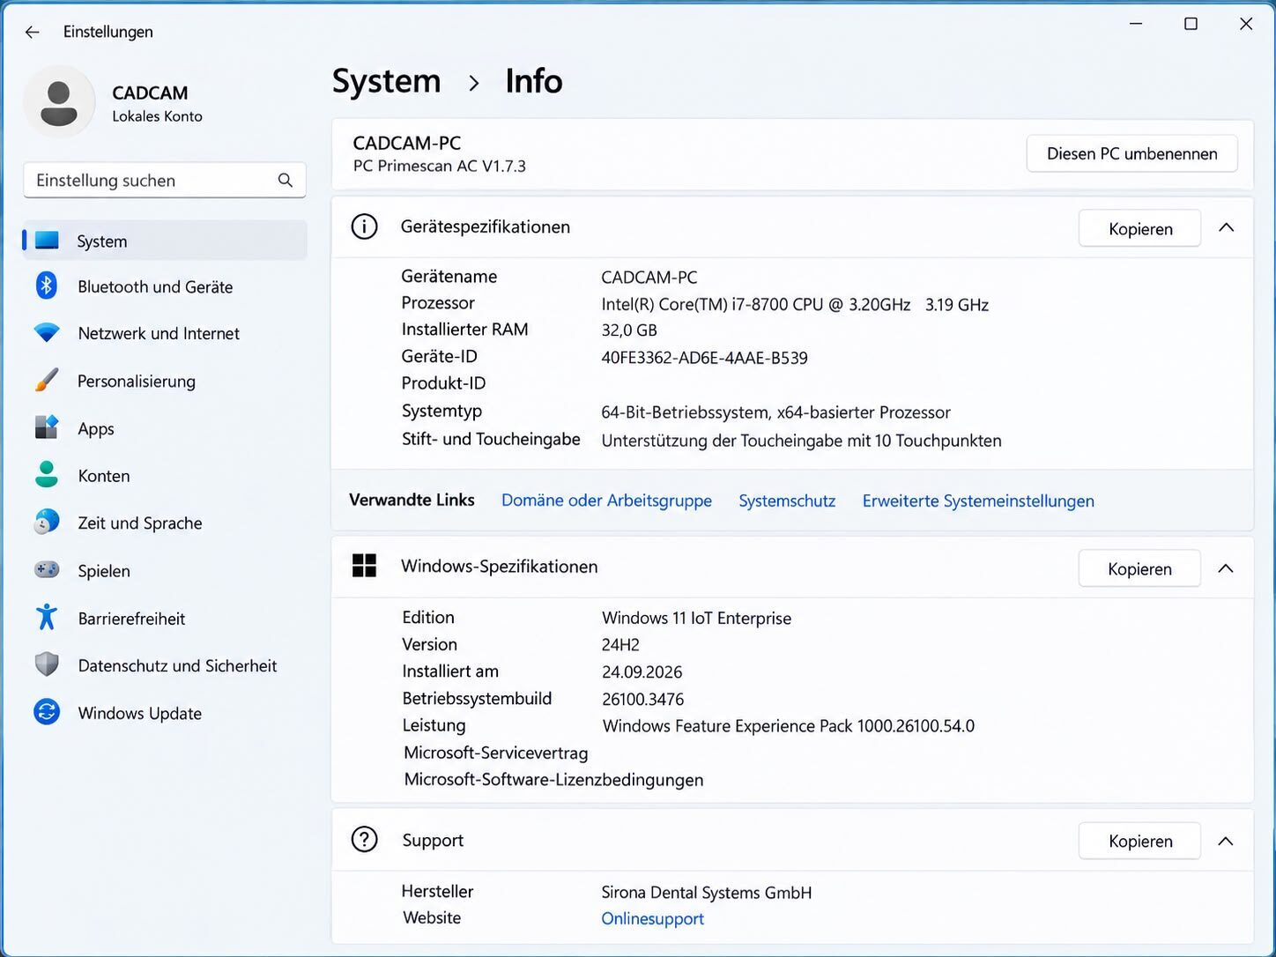The height and width of the screenshot is (957, 1276).
Task: Click the Windows 11 IoT Enterprise edition text
Action: pyautogui.click(x=696, y=618)
